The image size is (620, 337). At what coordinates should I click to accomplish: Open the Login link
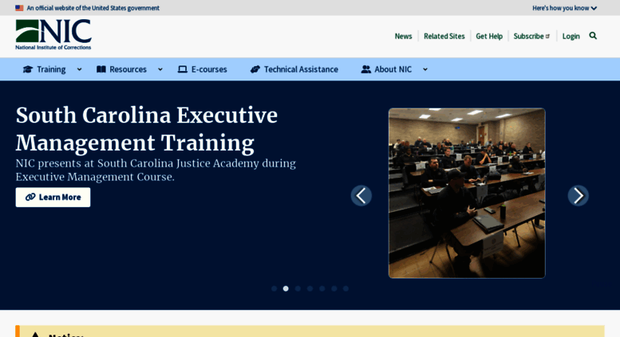(571, 37)
